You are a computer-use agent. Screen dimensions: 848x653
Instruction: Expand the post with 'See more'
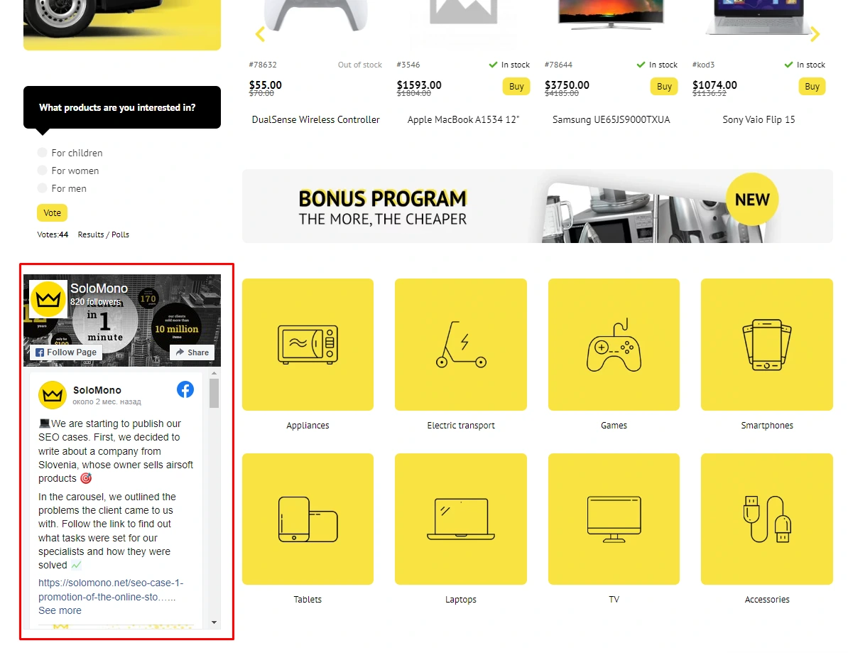(x=60, y=610)
